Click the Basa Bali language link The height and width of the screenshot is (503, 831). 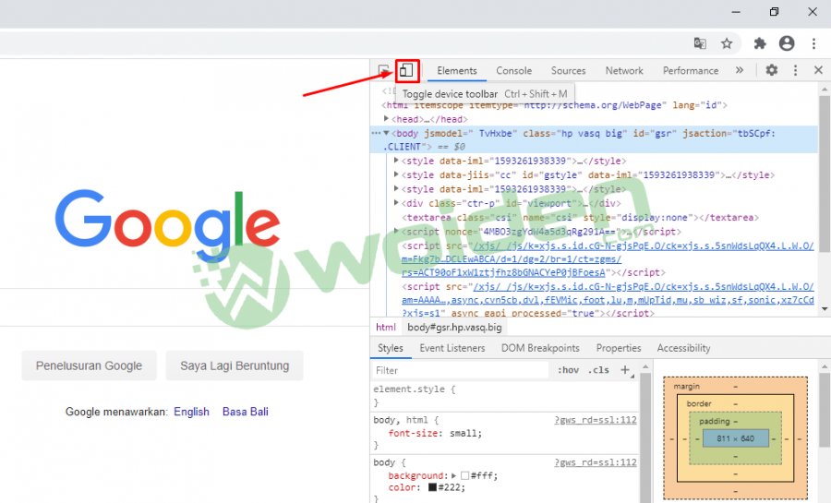click(246, 412)
